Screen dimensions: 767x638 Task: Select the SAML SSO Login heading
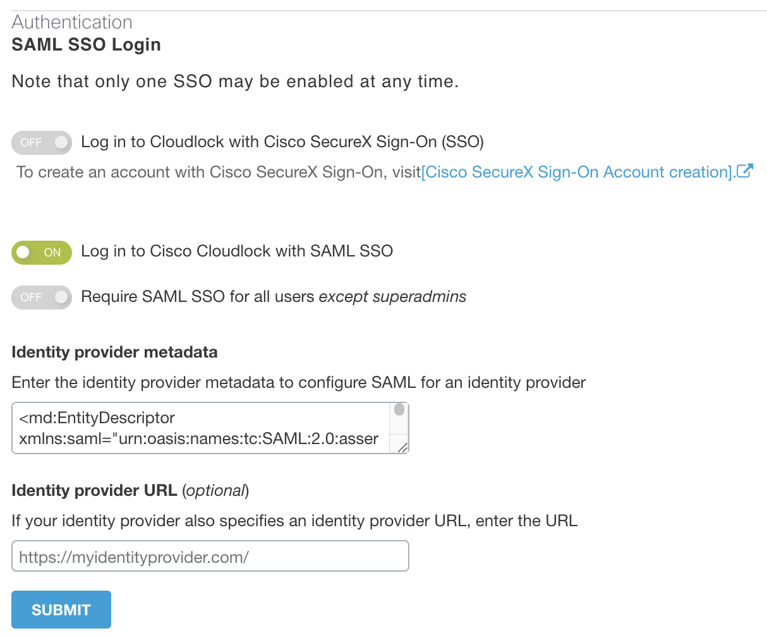point(86,44)
